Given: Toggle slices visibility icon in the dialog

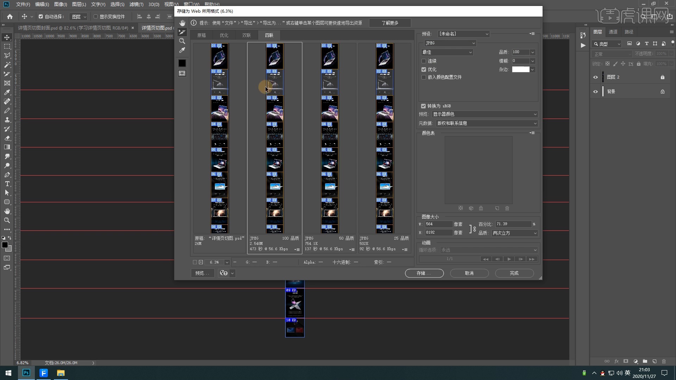Looking at the screenshot, I should click(182, 73).
